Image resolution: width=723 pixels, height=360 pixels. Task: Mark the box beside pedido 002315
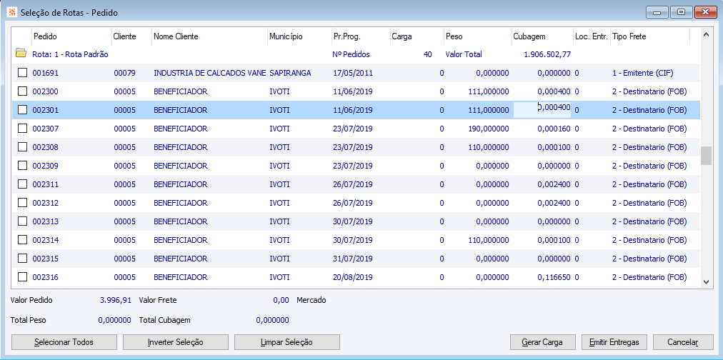point(22,259)
